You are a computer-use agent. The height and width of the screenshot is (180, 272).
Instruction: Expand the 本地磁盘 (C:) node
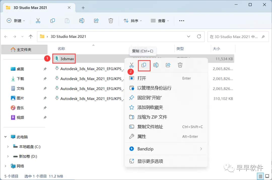tap(8, 147)
